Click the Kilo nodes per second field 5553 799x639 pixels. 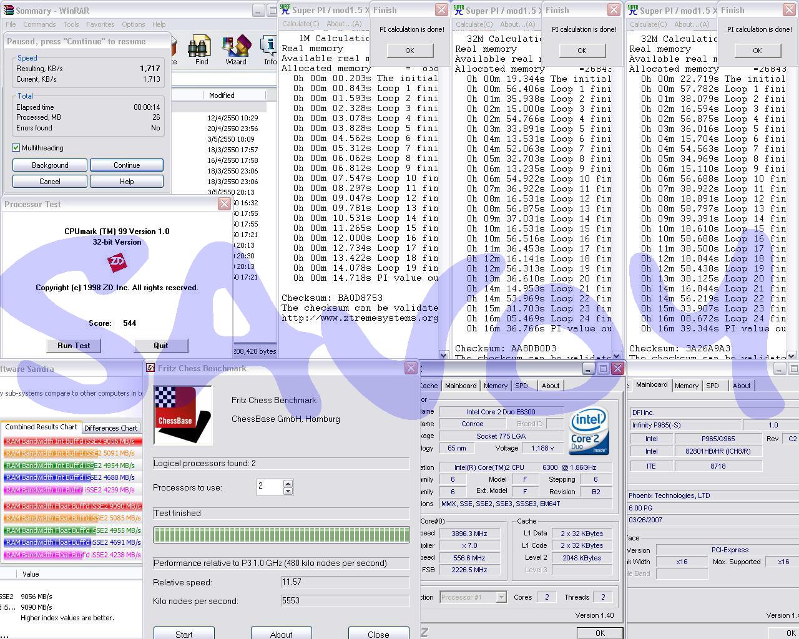coord(345,601)
